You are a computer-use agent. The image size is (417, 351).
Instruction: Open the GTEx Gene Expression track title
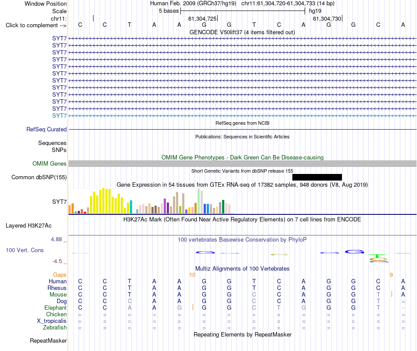242,185
